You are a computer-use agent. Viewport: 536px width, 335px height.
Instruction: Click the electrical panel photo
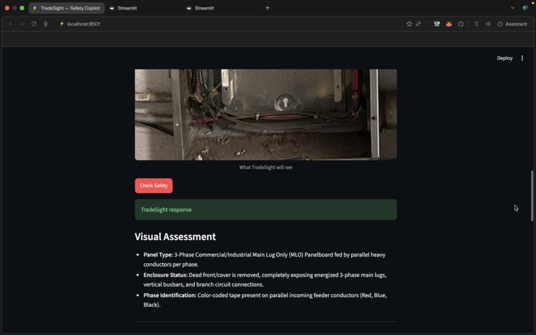tap(265, 114)
